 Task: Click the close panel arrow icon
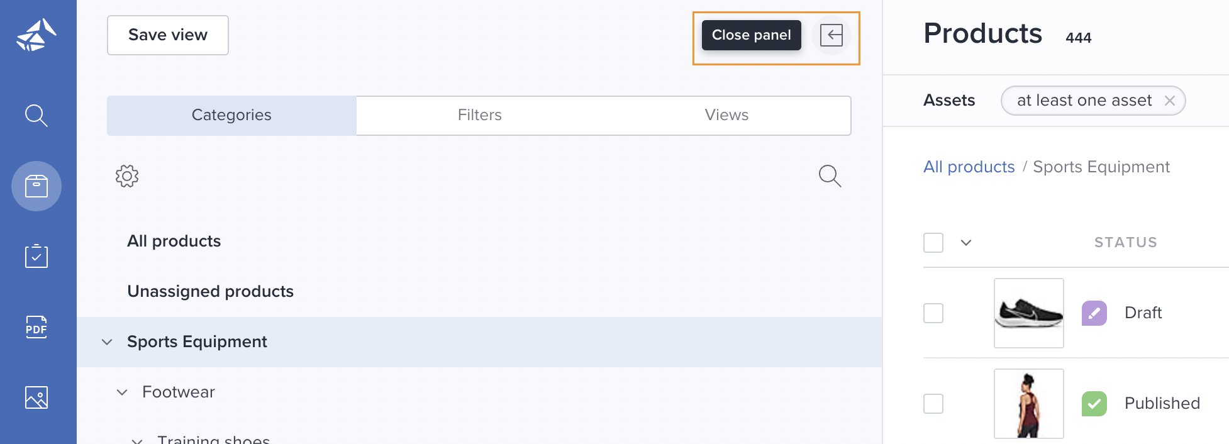pos(831,35)
